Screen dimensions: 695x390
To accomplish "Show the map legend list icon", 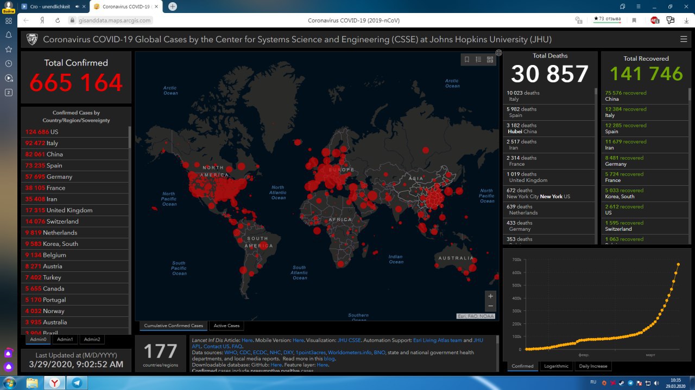I will point(478,60).
